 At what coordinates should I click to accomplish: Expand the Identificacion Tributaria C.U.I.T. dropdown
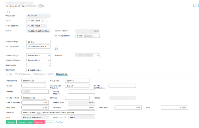pyautogui.click(x=87, y=86)
